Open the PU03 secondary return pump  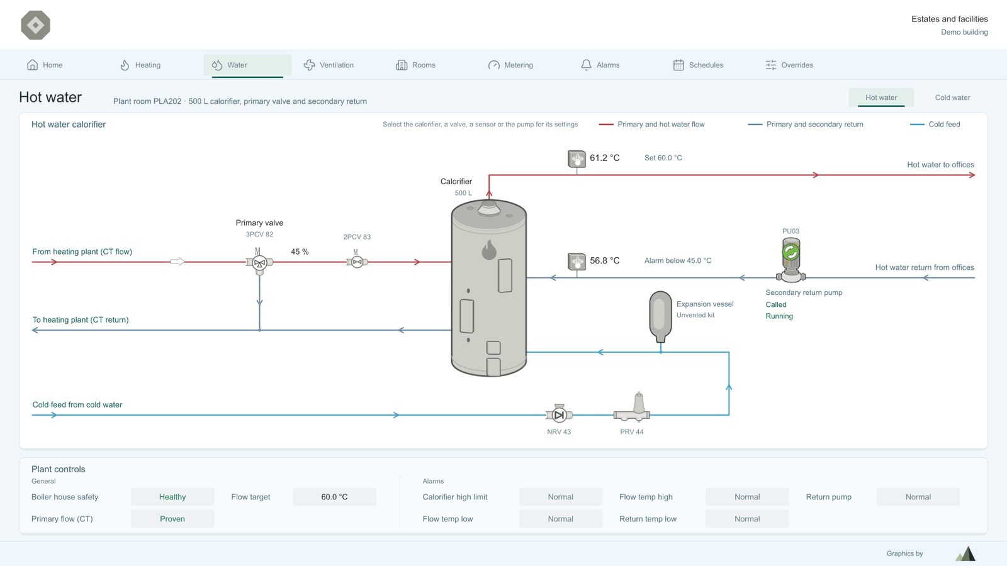[x=790, y=260]
